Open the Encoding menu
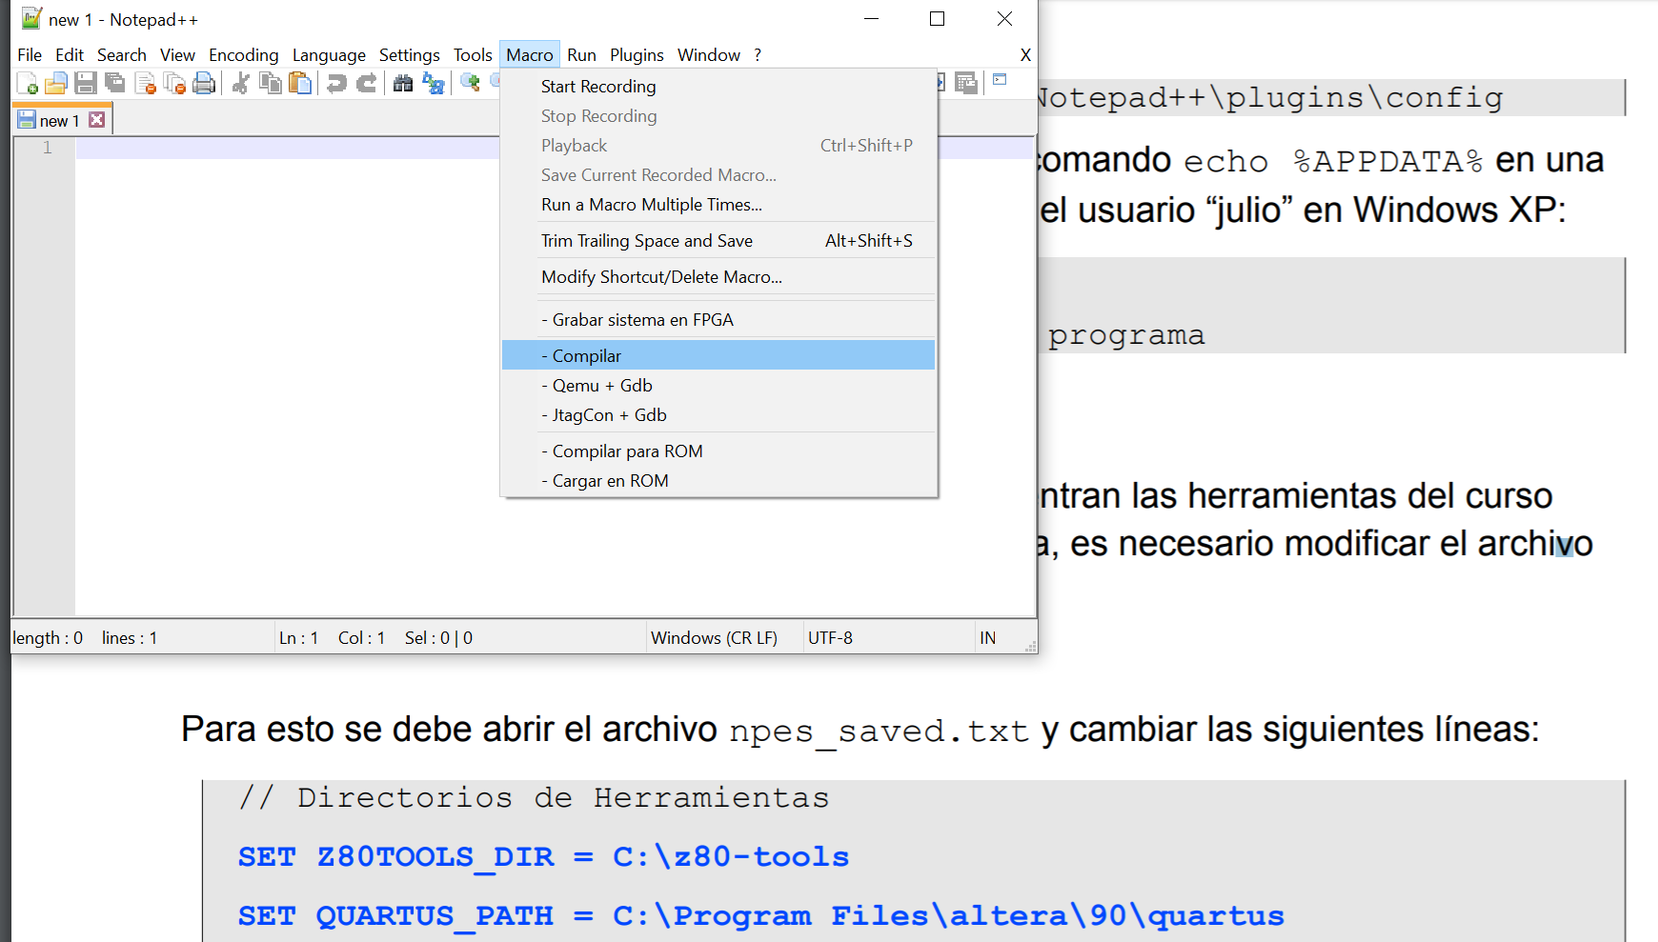This screenshot has height=942, width=1658. tap(244, 54)
